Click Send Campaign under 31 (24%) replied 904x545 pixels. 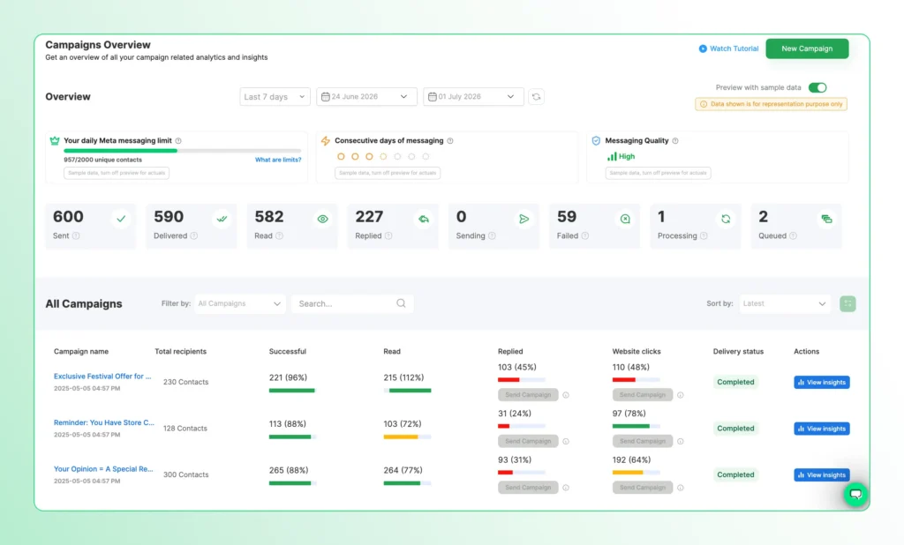pyautogui.click(x=528, y=441)
